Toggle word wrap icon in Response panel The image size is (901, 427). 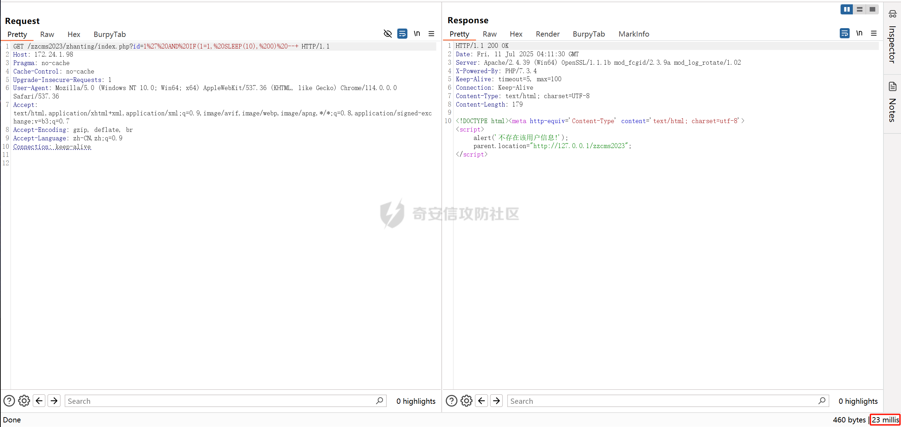[x=845, y=33]
